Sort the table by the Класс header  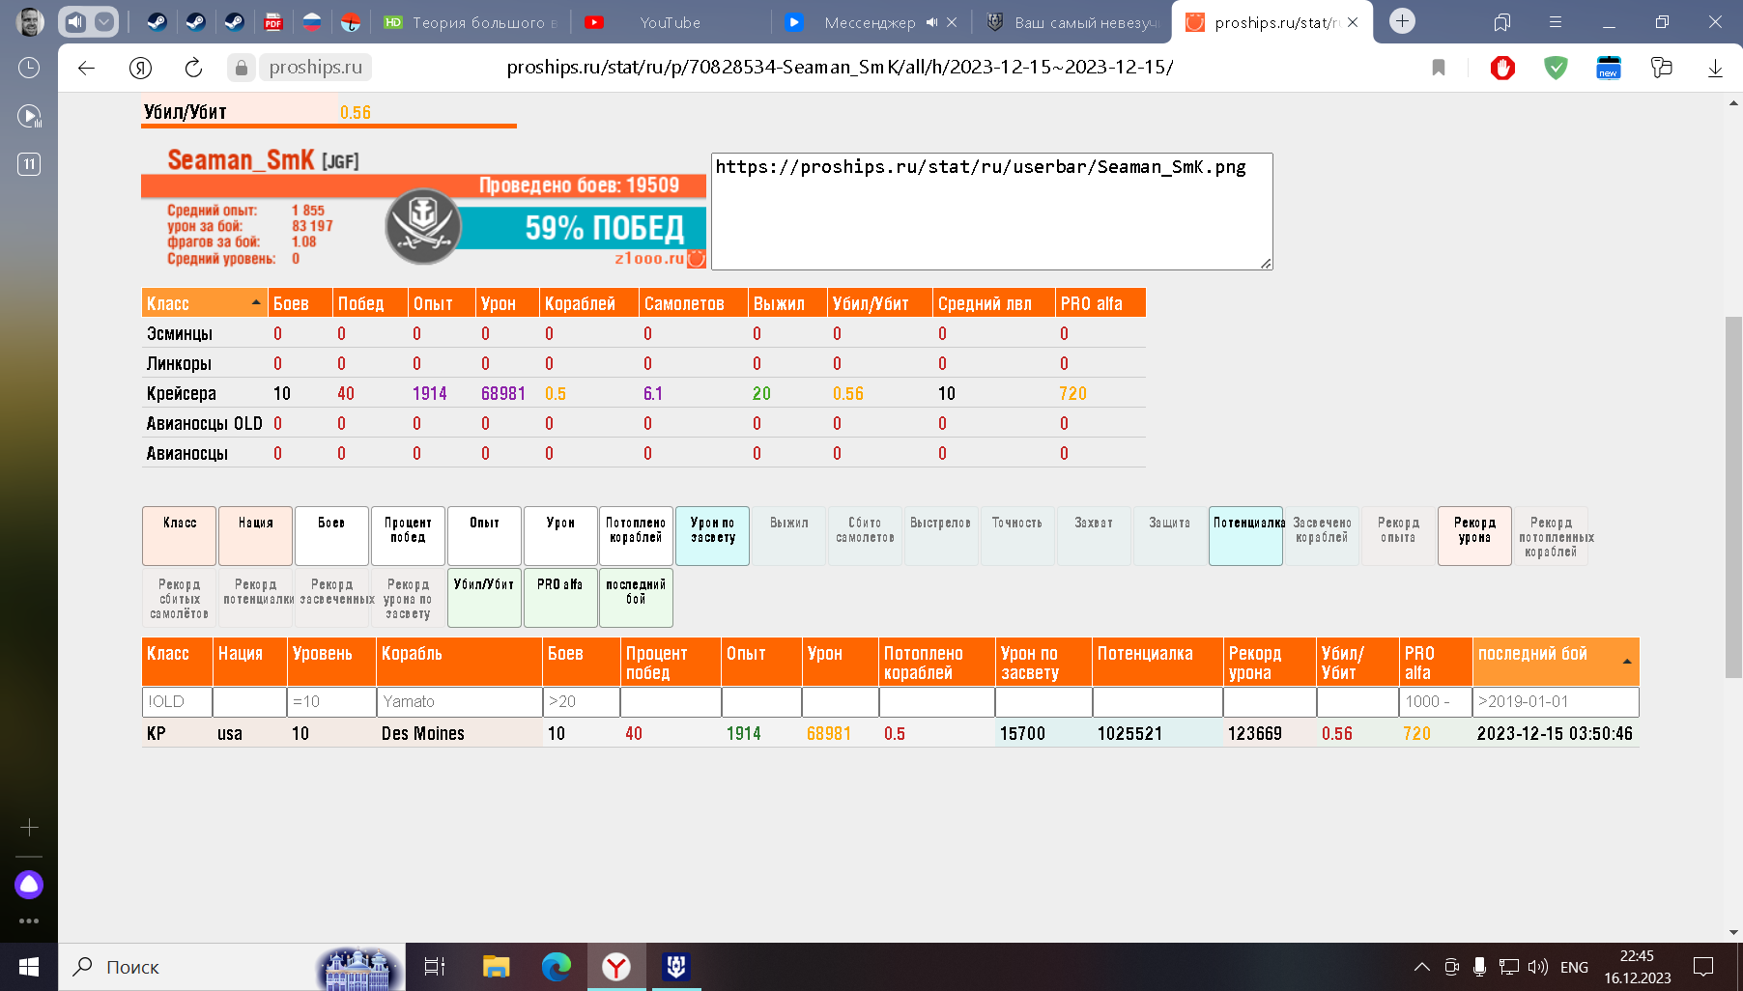[203, 303]
